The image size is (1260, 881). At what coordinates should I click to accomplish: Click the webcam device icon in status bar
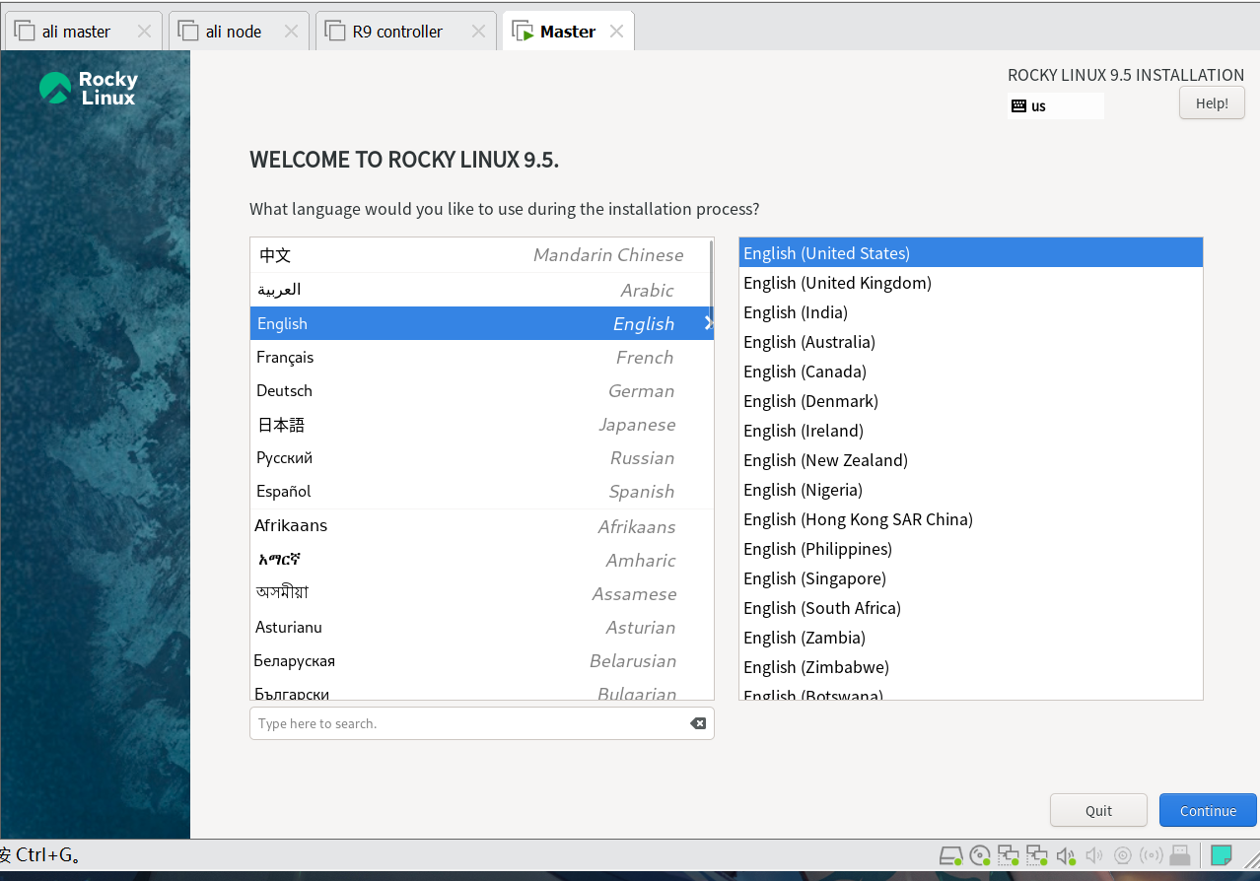(x=1122, y=854)
